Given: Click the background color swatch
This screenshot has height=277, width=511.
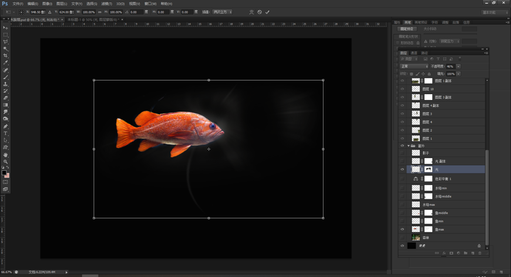Looking at the screenshot, I should tap(7, 175).
